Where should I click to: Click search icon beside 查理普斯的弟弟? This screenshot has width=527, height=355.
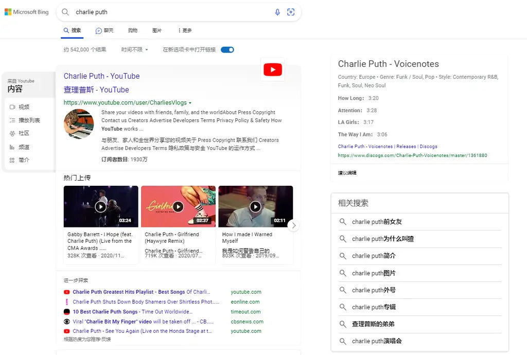342,324
